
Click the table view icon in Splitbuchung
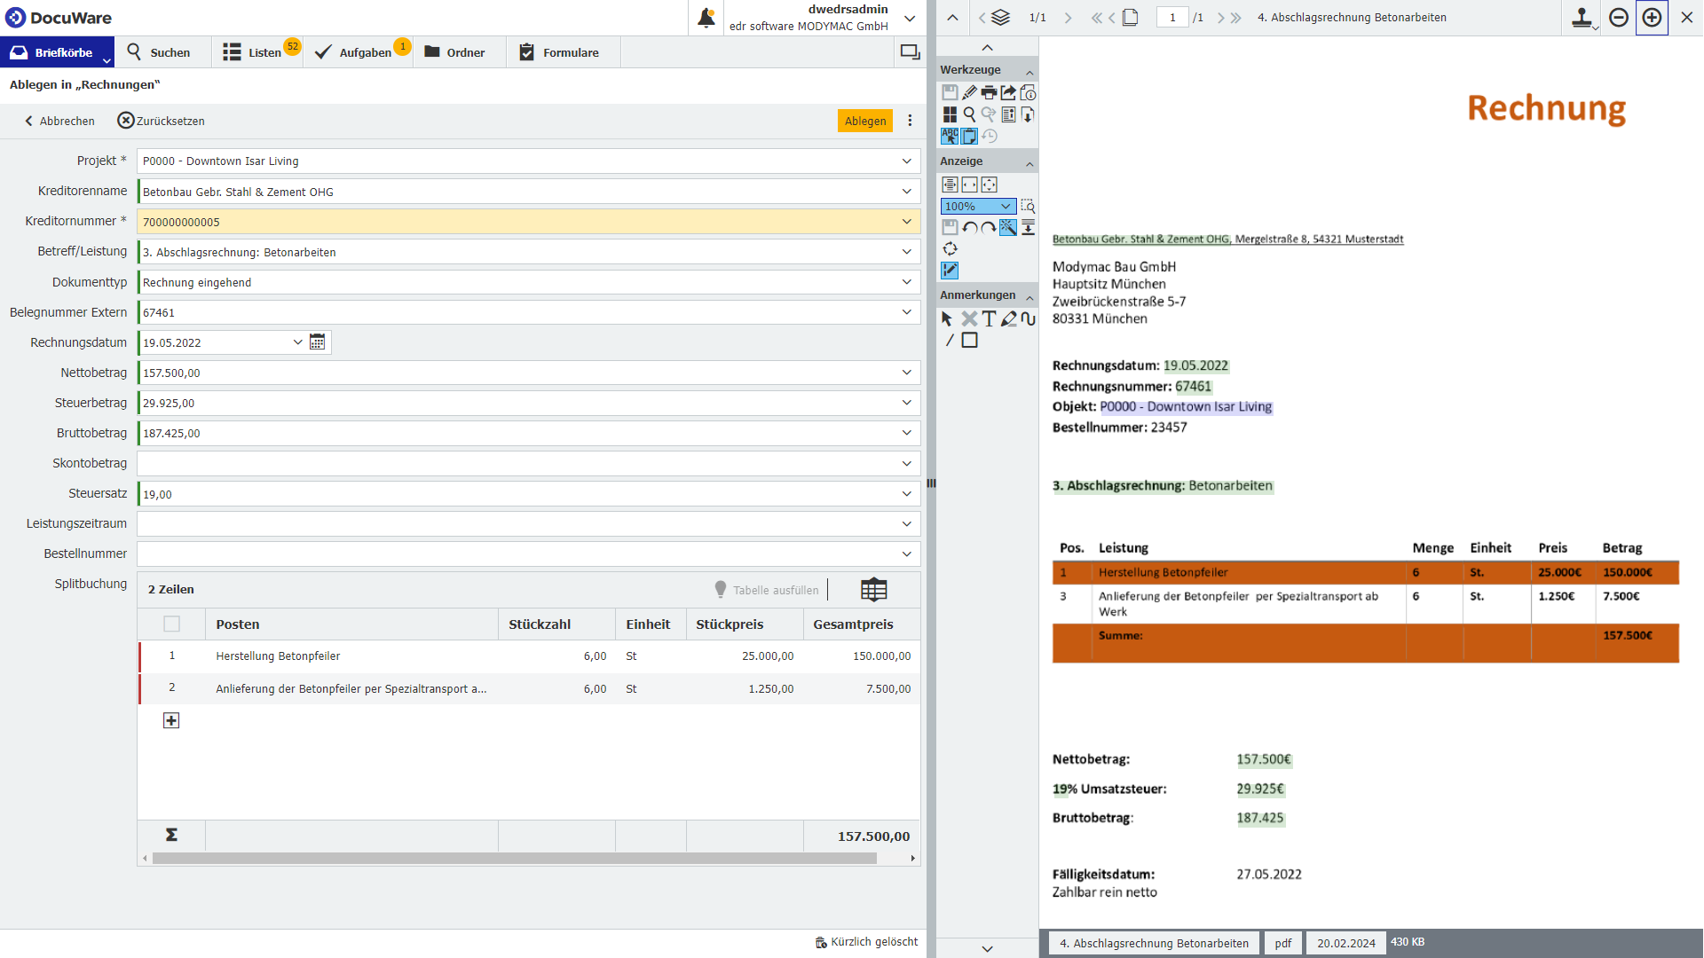(873, 590)
